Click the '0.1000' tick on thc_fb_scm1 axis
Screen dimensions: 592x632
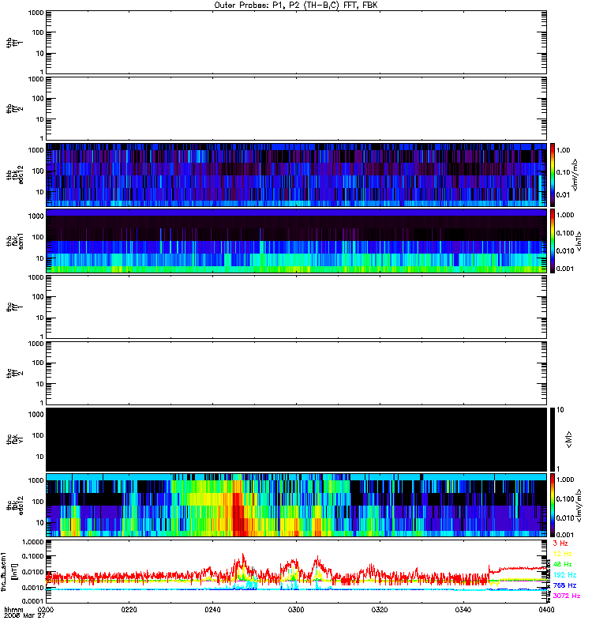click(x=32, y=557)
